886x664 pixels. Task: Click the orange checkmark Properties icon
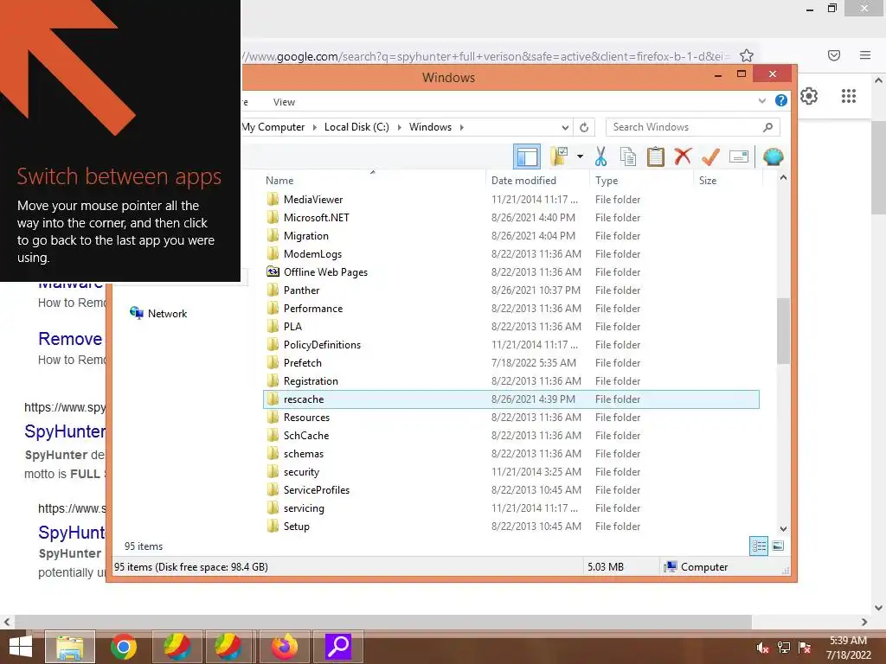point(710,156)
